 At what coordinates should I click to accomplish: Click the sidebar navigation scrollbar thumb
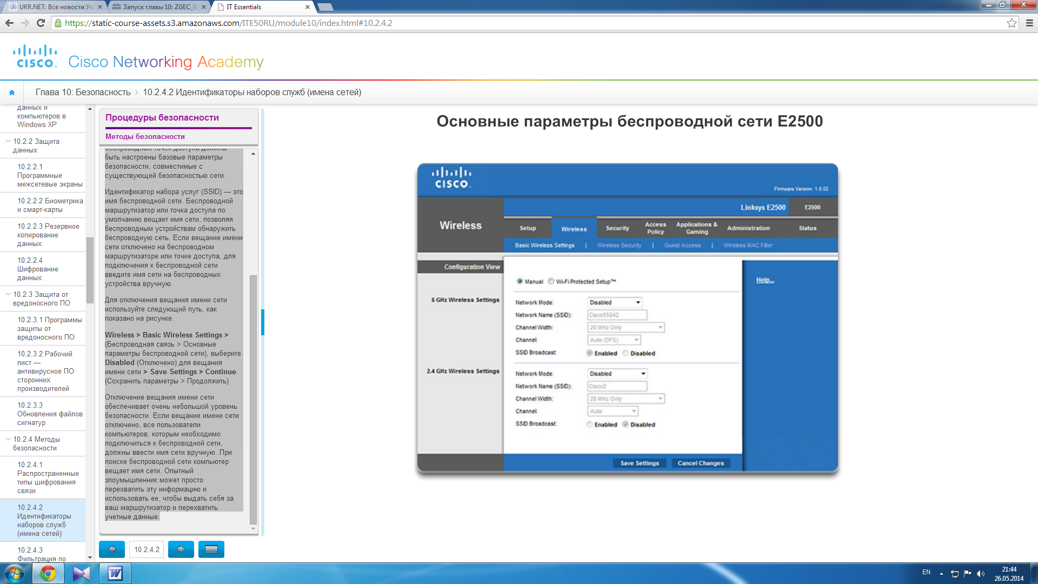[x=90, y=270]
